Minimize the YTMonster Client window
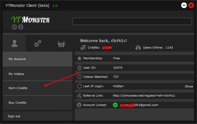 [184, 5]
